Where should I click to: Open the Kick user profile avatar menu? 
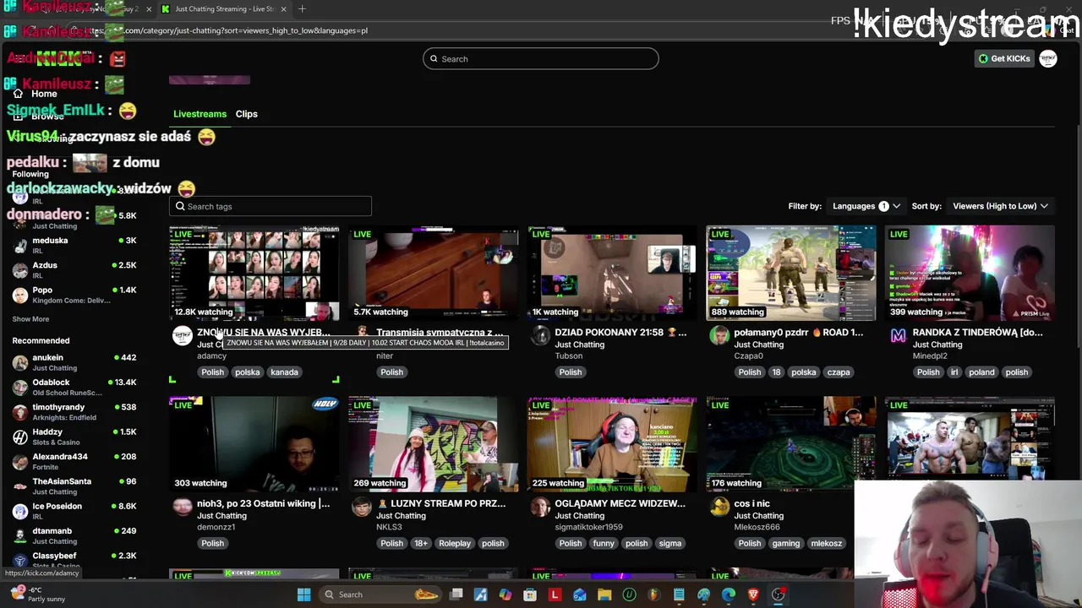click(x=1048, y=58)
